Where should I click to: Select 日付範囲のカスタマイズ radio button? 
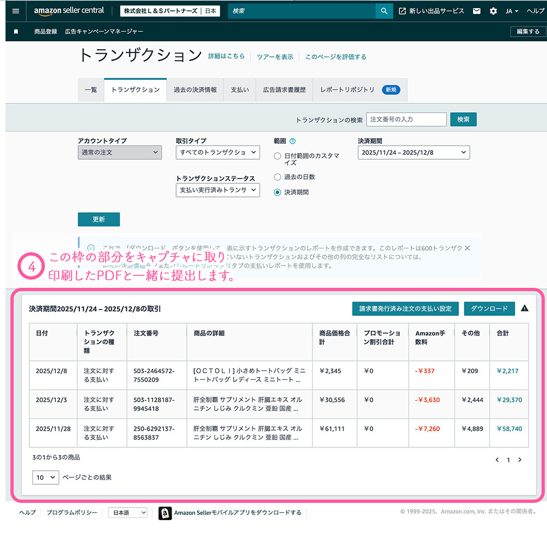[277, 156]
